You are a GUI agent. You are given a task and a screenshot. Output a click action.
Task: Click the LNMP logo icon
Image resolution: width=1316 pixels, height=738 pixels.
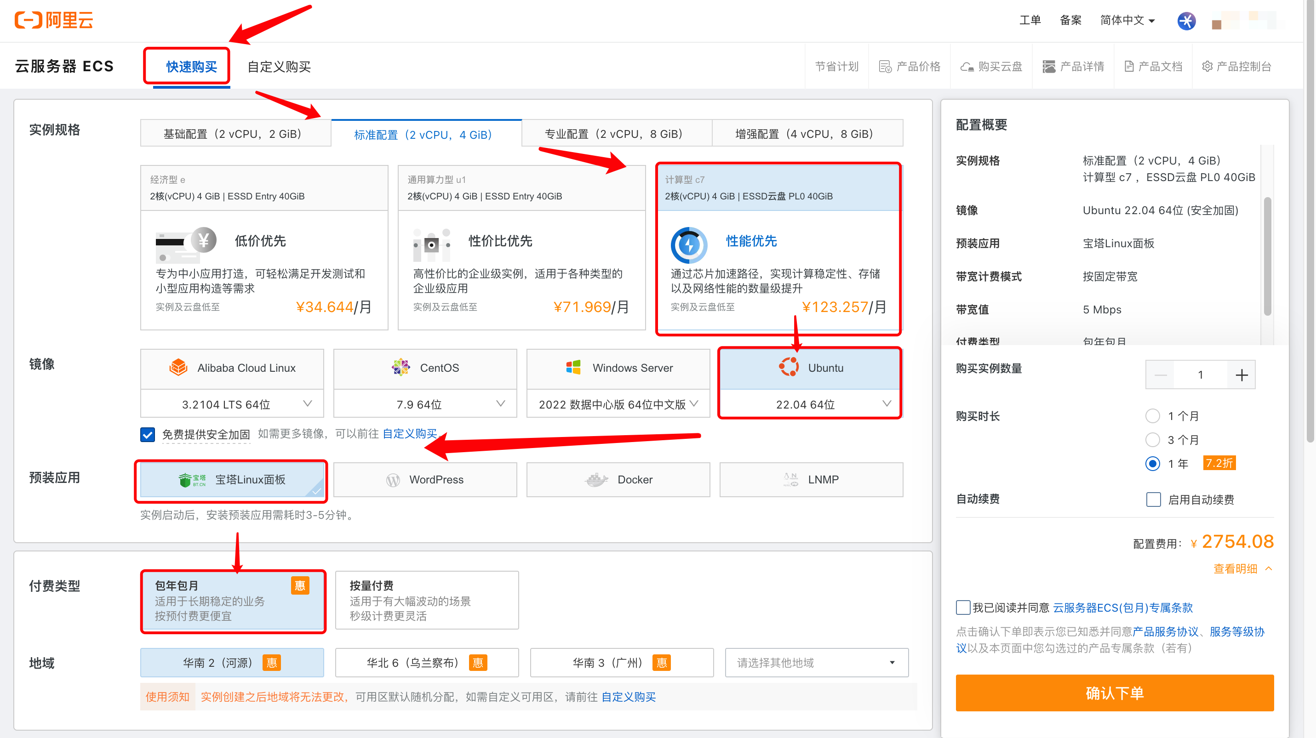coord(790,480)
